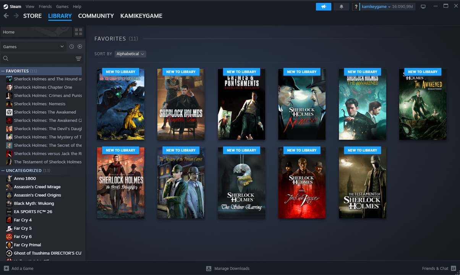Select Black Myth: Wukong in sidebar

point(34,203)
